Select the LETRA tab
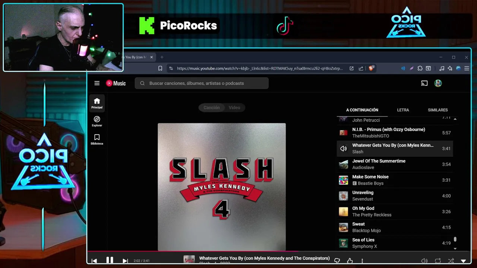Image resolution: width=477 pixels, height=268 pixels. click(403, 110)
